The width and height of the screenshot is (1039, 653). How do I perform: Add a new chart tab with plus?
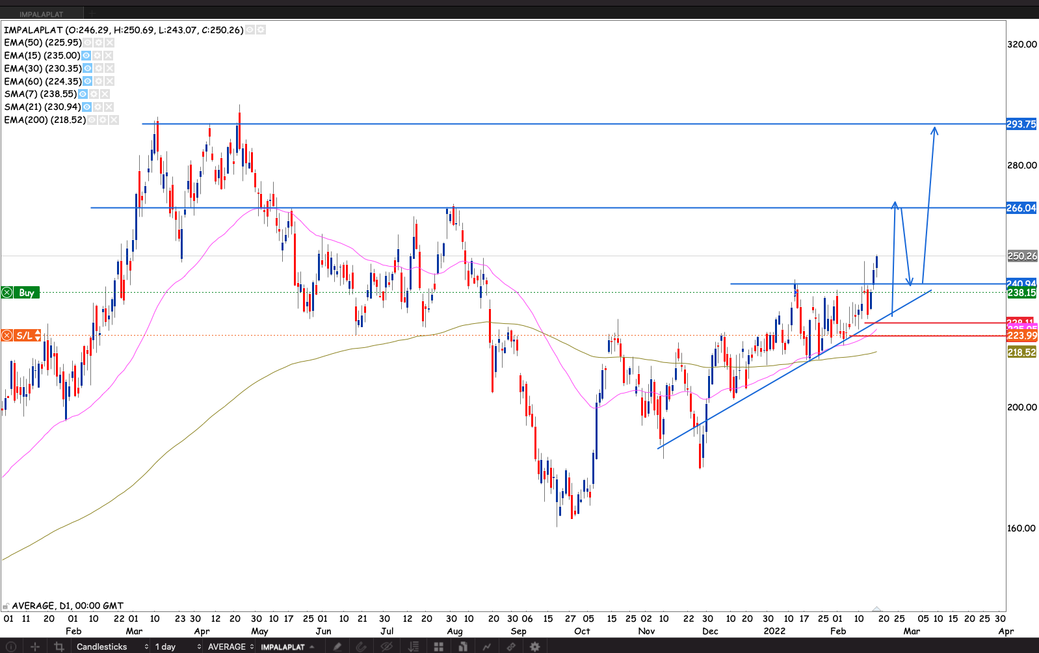[92, 14]
